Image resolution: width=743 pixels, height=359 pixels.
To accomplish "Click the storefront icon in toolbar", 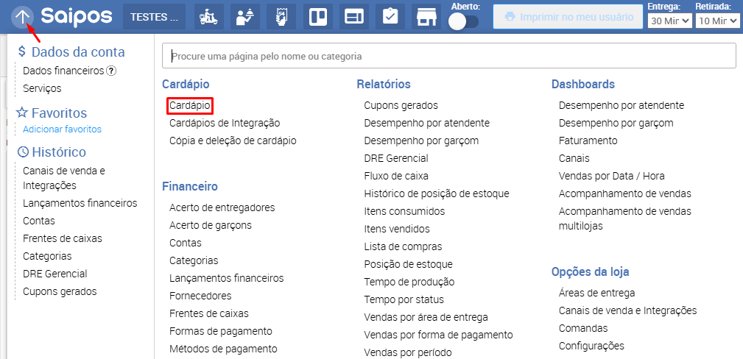I will click(426, 17).
